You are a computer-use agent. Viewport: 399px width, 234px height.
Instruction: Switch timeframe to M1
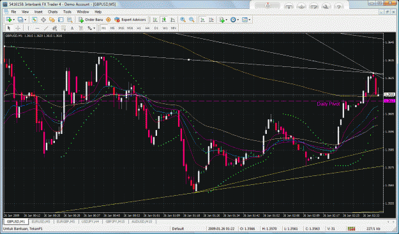[103, 28]
